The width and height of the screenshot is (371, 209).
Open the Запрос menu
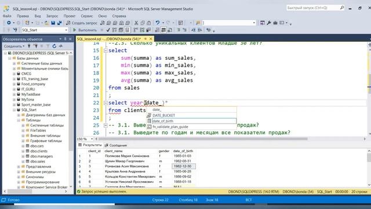point(52,16)
